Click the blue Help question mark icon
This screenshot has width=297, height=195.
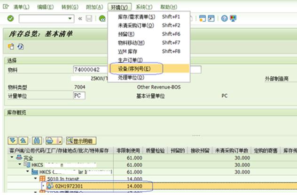(x=225, y=18)
